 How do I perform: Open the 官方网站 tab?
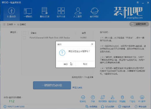tap(94, 13)
